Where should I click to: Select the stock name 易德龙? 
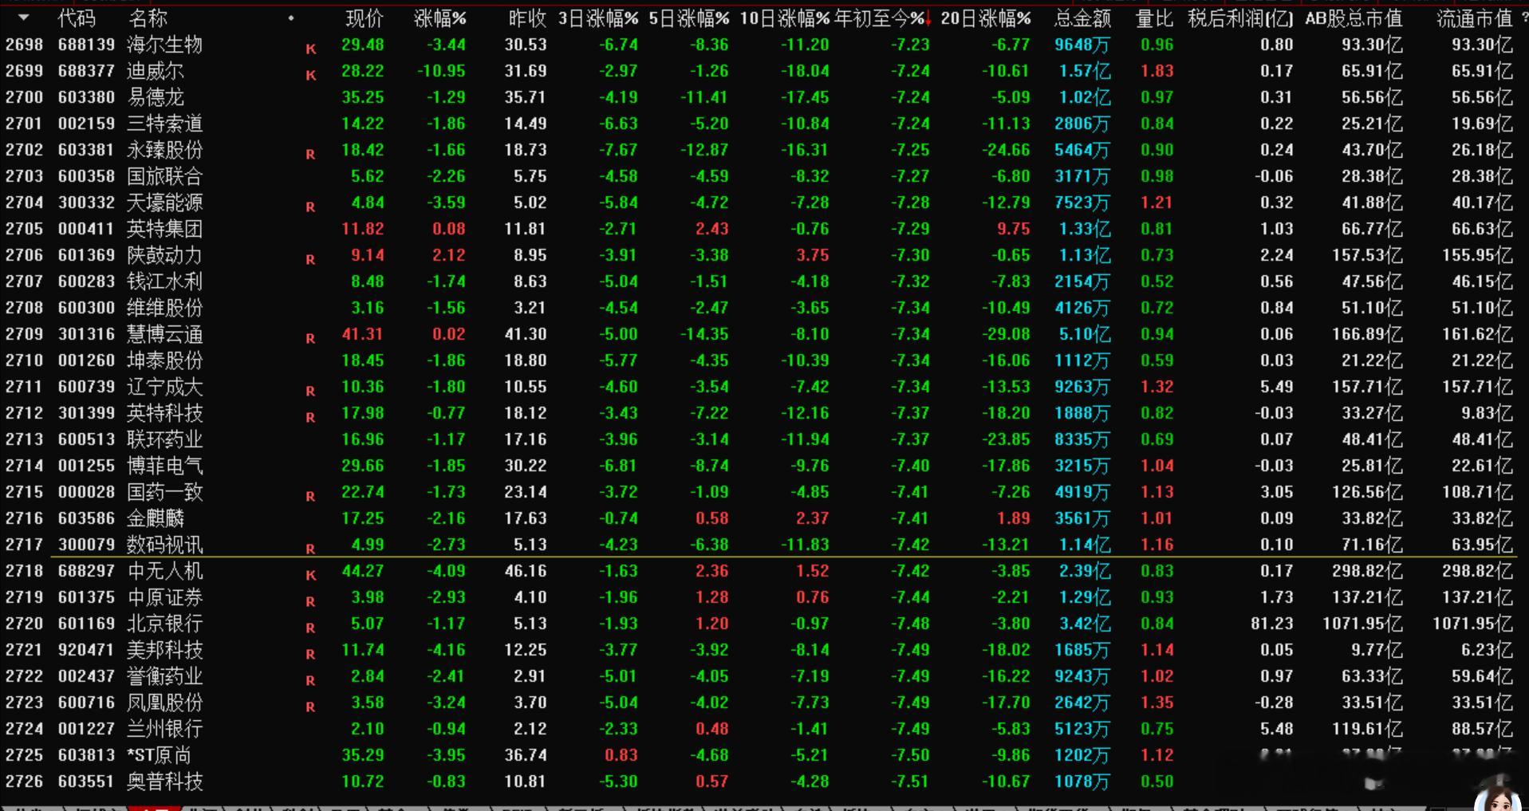tap(156, 97)
